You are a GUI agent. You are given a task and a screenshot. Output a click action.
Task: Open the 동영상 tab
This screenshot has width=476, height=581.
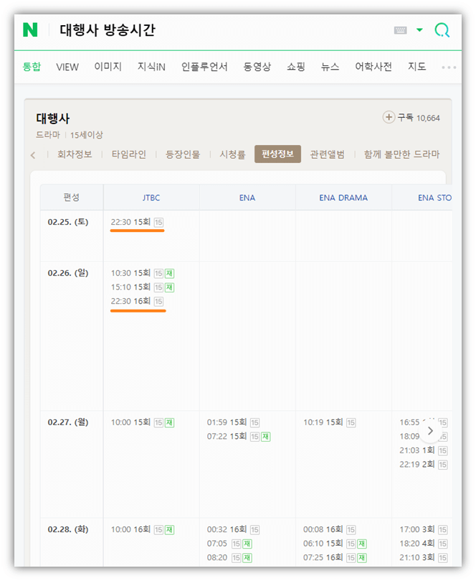pyautogui.click(x=257, y=67)
